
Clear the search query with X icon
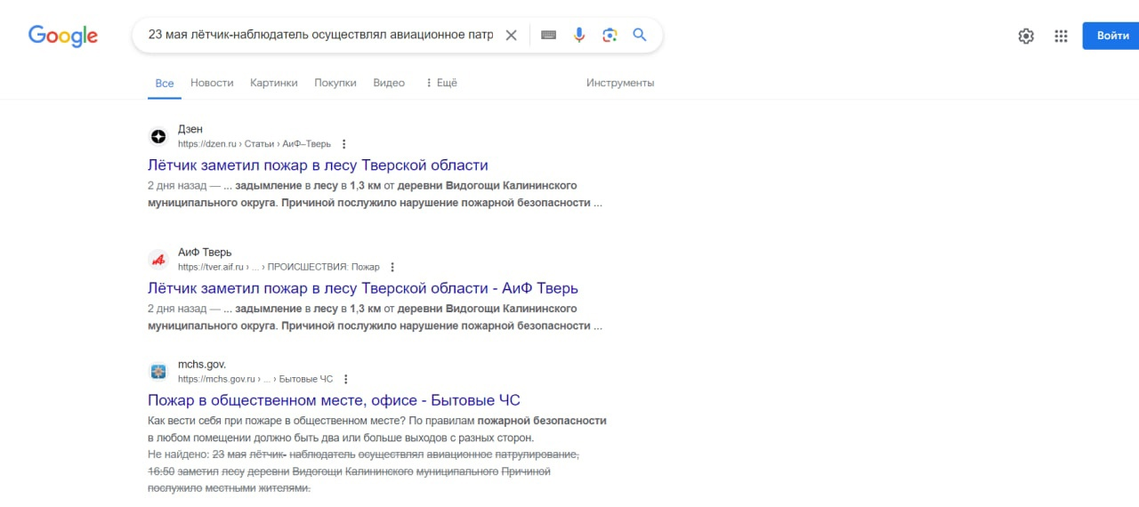(511, 36)
